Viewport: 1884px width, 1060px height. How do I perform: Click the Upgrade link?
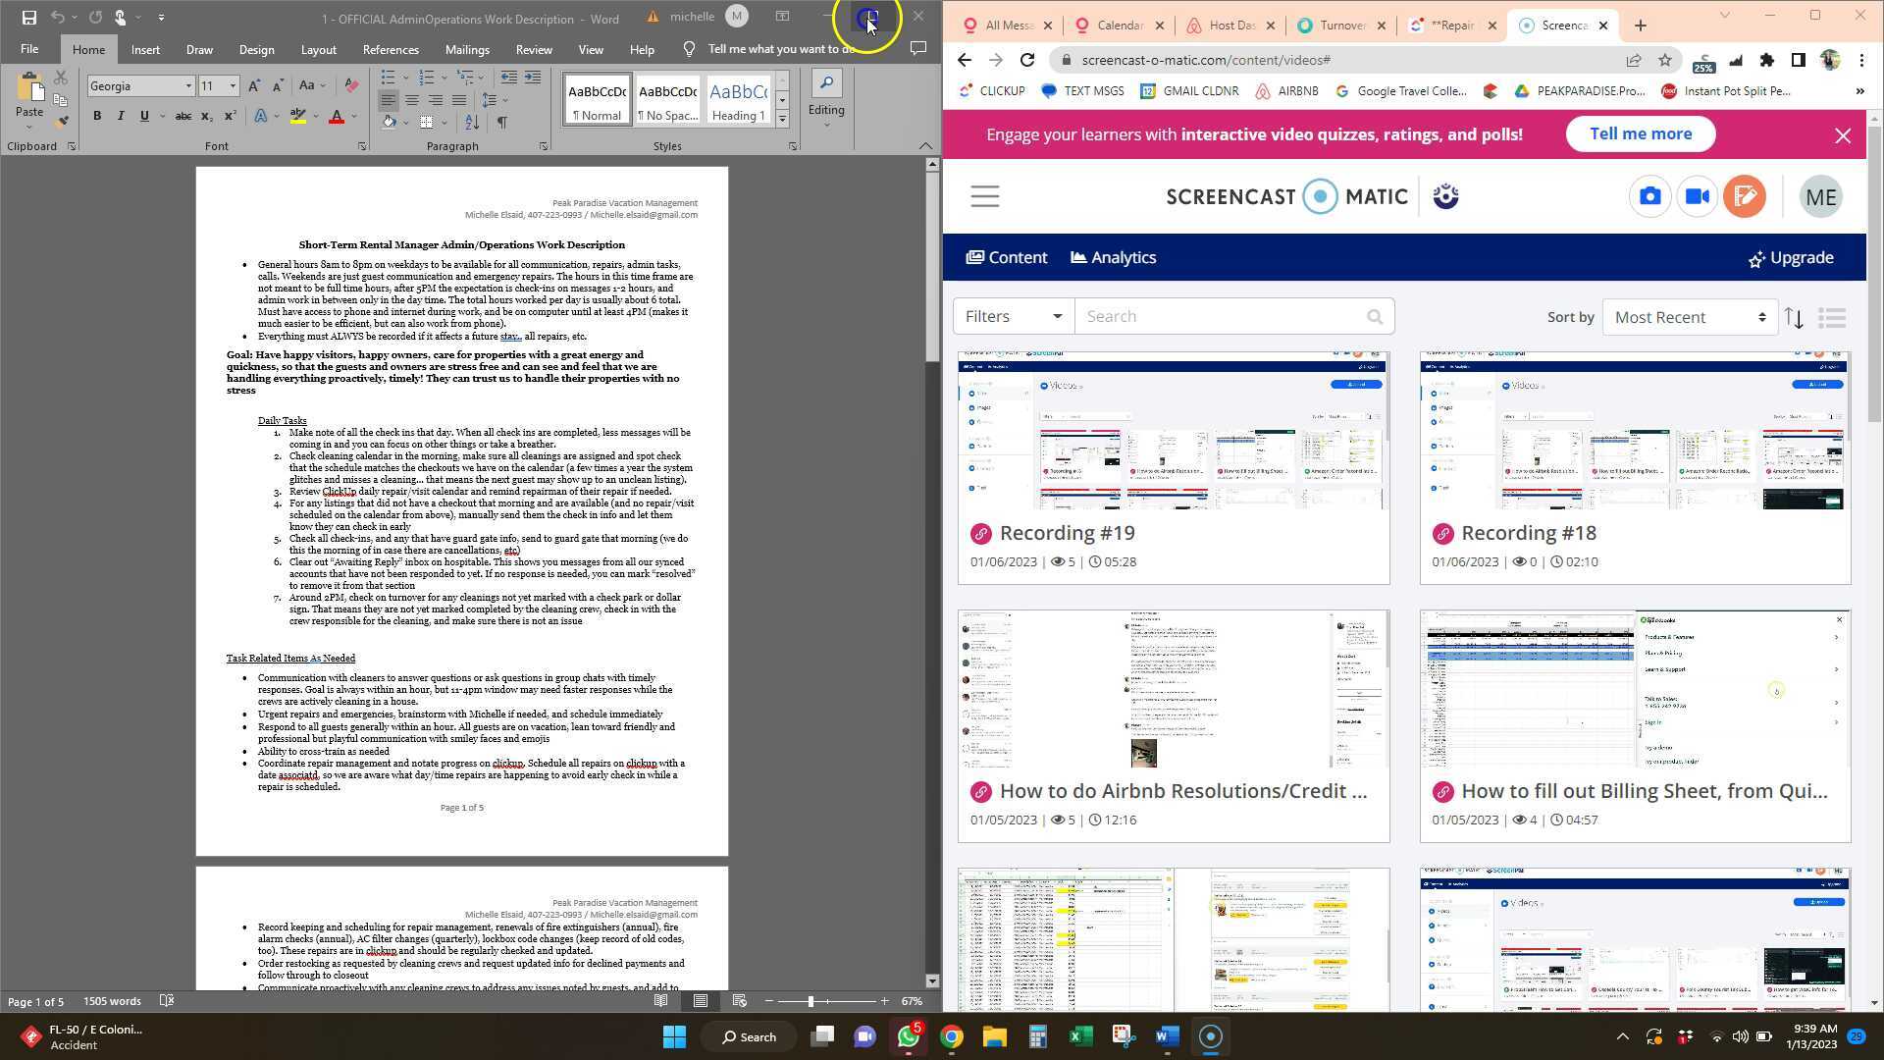[1791, 258]
